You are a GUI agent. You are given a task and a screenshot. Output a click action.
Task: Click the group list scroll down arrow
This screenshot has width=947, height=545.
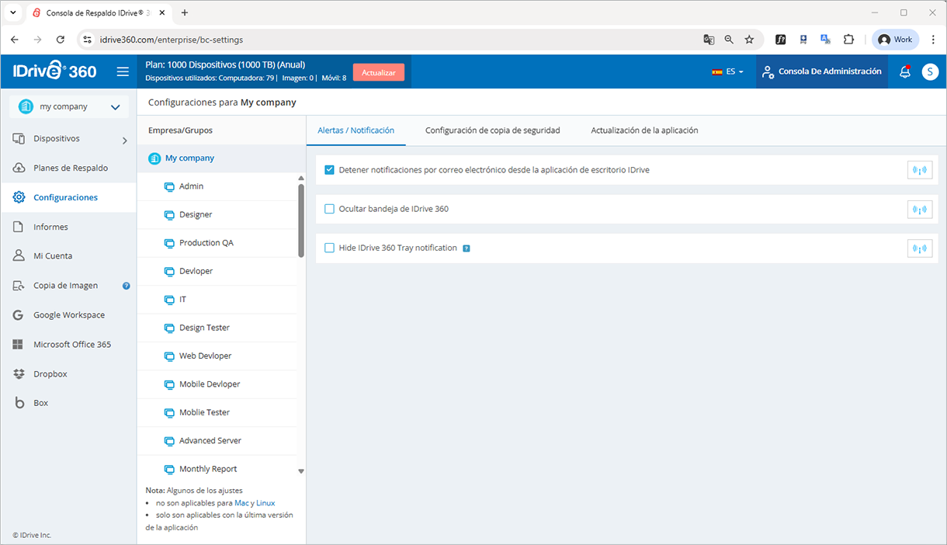pyautogui.click(x=301, y=471)
